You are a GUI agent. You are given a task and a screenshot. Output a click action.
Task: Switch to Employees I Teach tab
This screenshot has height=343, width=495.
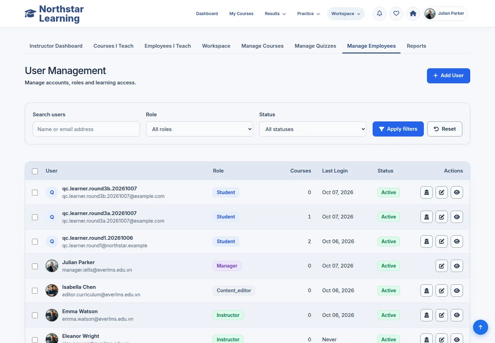pos(168,46)
